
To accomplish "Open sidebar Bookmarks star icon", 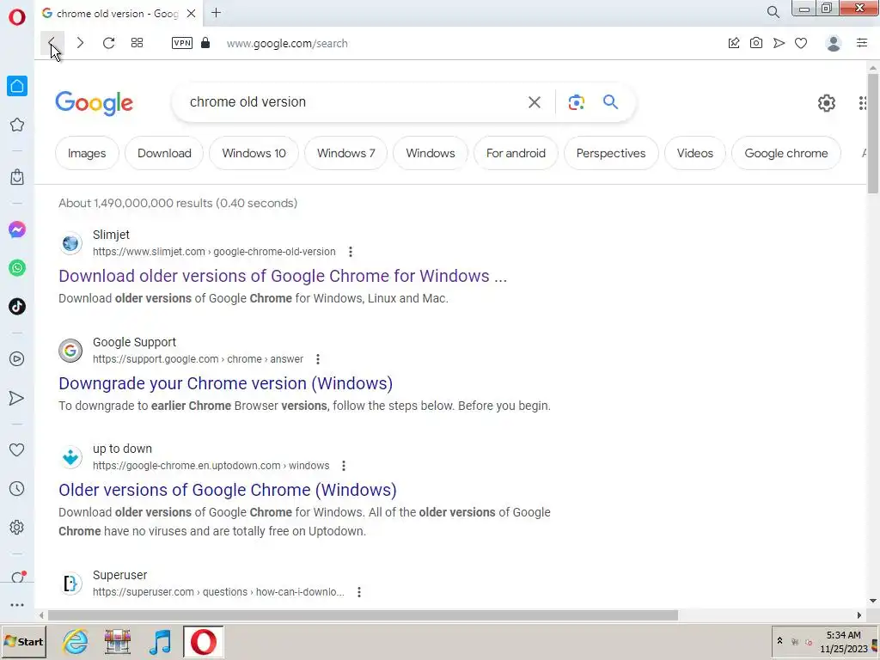I will pyautogui.click(x=17, y=125).
